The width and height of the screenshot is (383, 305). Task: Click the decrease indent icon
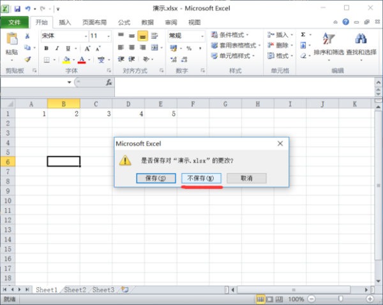click(121, 59)
